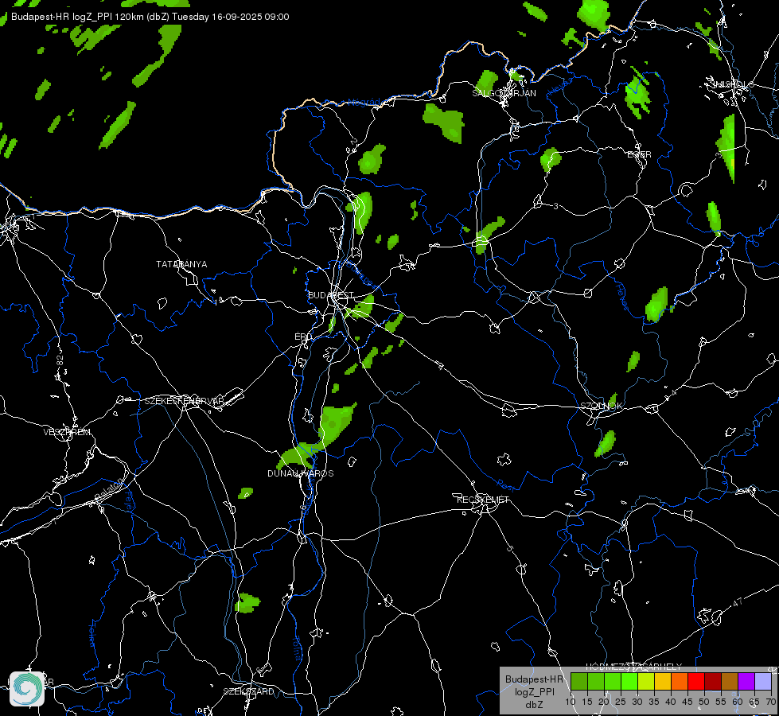
Task: Click the radar echo southwest of Salgotarjan
Action: pos(445,123)
